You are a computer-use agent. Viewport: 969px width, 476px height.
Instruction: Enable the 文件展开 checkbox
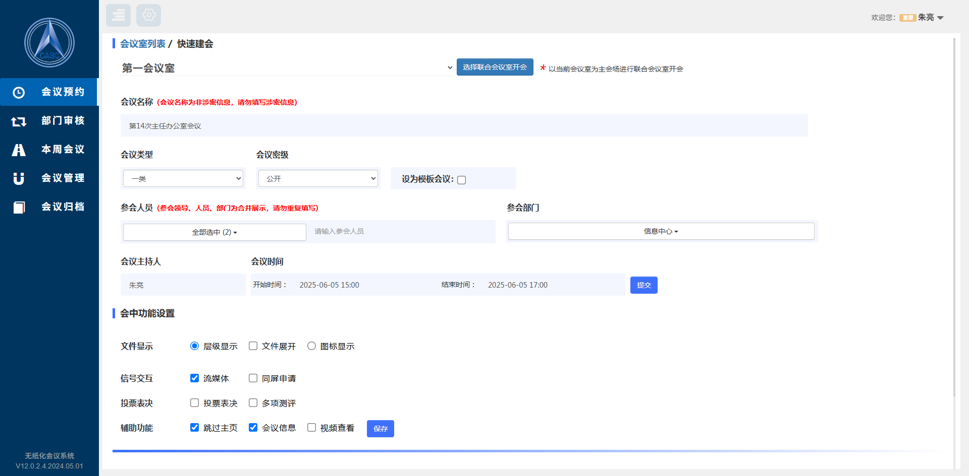253,346
